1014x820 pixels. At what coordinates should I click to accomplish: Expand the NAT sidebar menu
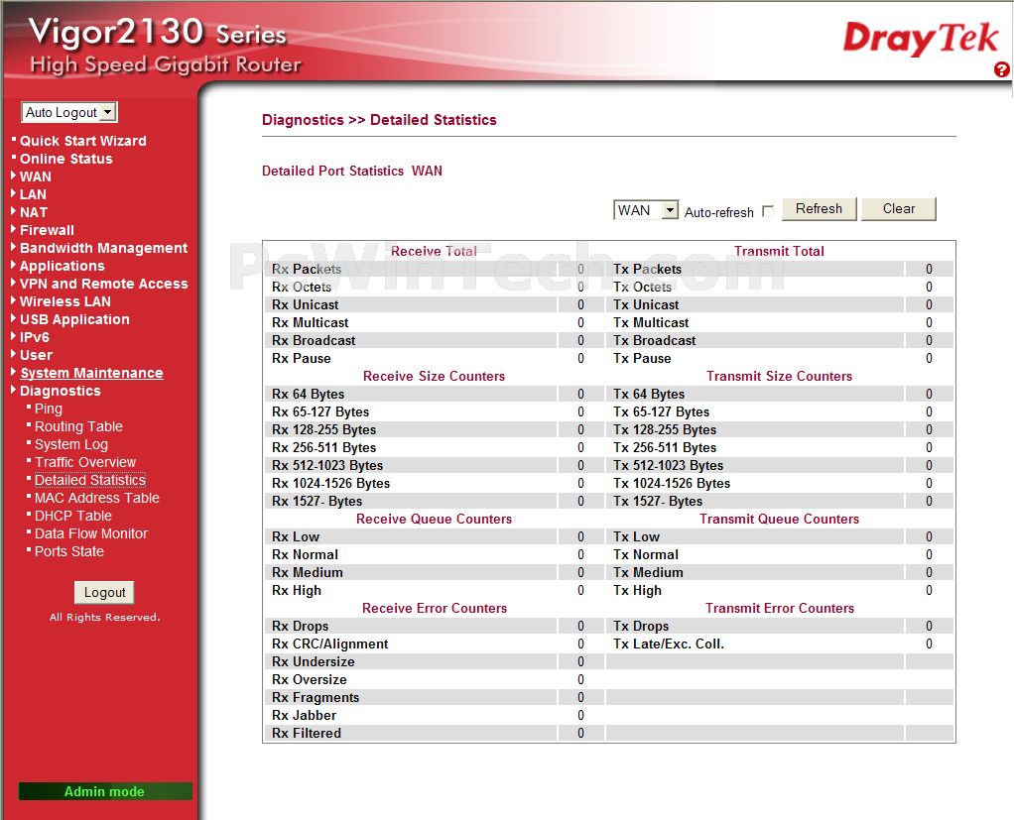pyautogui.click(x=34, y=212)
